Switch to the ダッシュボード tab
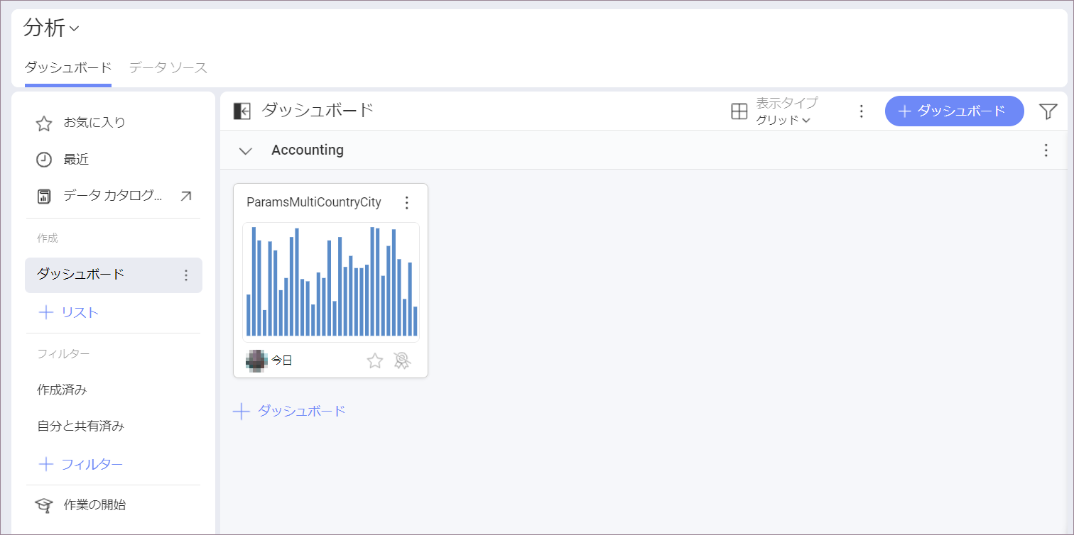Image resolution: width=1074 pixels, height=535 pixels. [68, 68]
